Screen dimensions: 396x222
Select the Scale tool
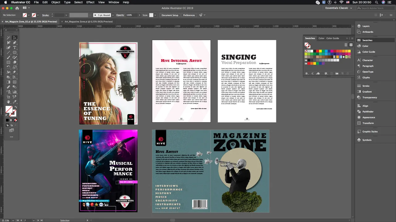[15, 67]
